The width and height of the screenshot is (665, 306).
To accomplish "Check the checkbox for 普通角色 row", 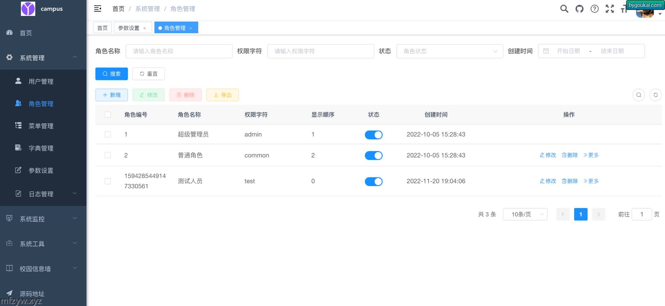I will (108, 155).
